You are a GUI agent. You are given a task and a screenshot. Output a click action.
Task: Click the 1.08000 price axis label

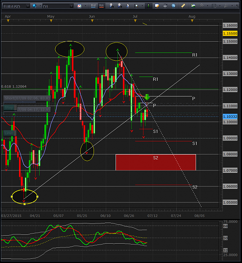230,154
